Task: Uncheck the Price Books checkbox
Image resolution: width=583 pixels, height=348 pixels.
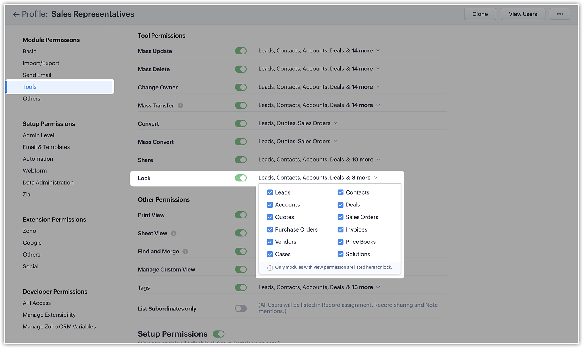Action: [340, 242]
